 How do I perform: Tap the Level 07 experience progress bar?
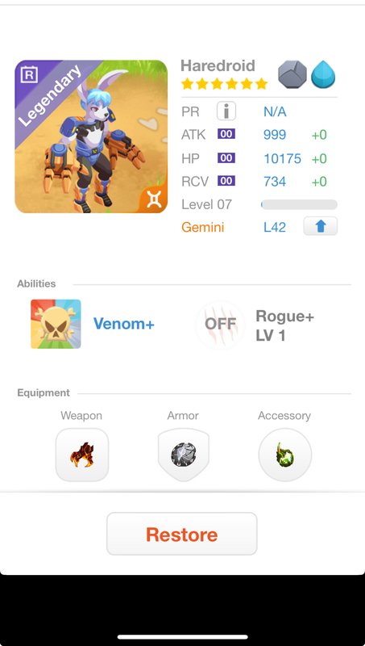click(299, 205)
